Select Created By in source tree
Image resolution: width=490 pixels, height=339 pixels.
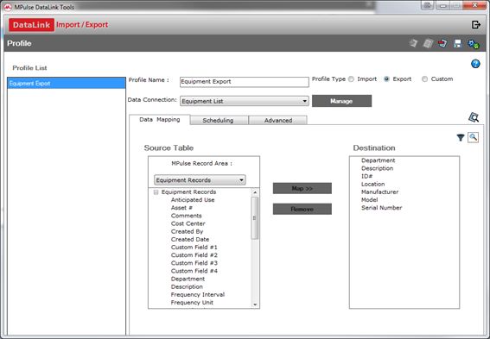click(187, 231)
